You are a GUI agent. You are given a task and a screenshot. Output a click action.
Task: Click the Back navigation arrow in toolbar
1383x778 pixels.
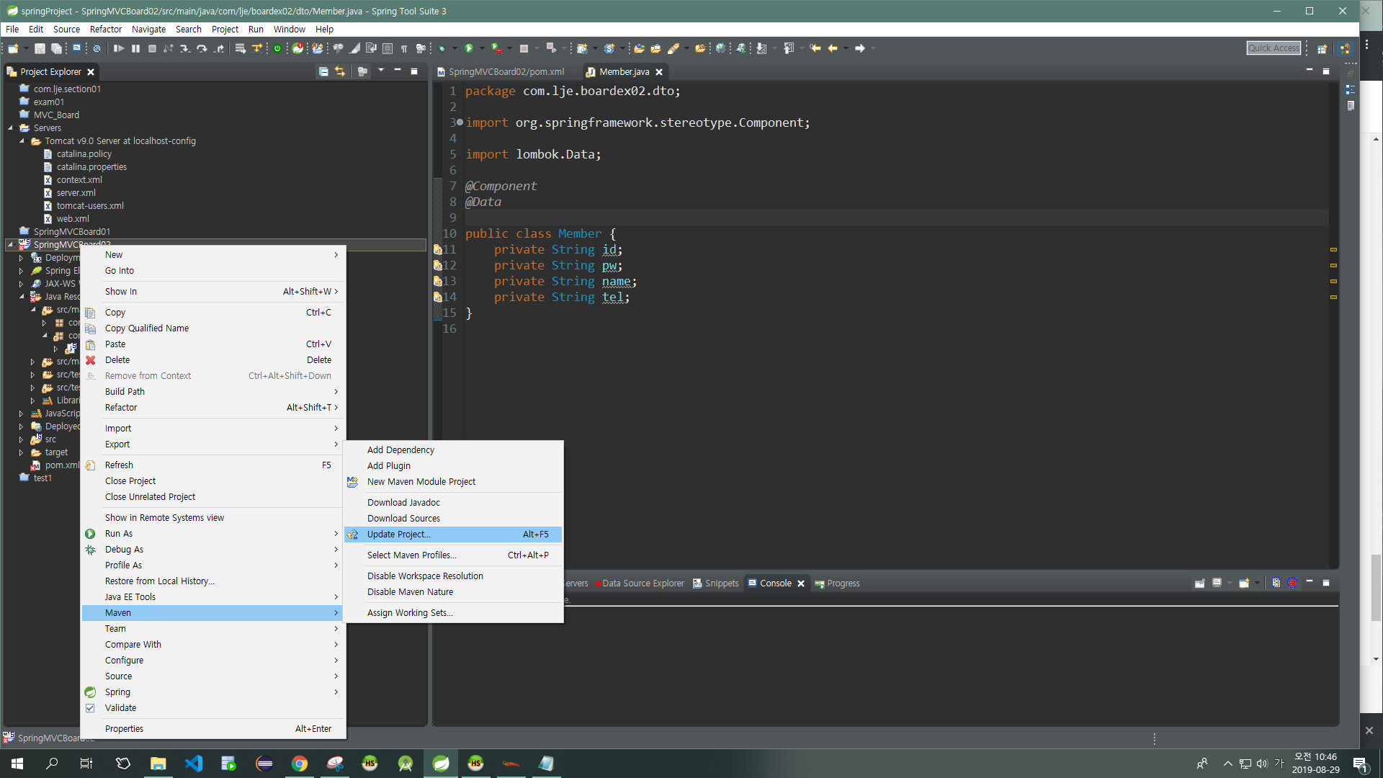point(833,48)
